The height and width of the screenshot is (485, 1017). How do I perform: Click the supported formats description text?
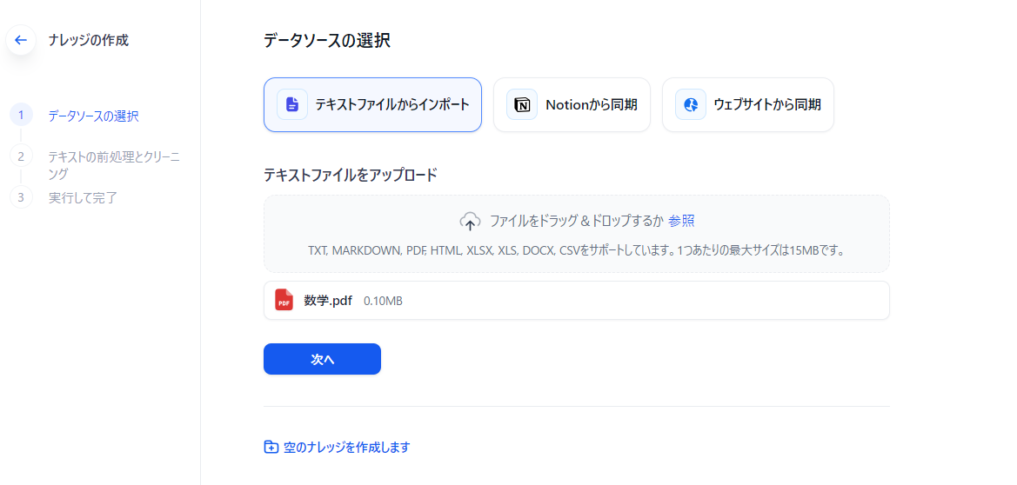click(576, 250)
